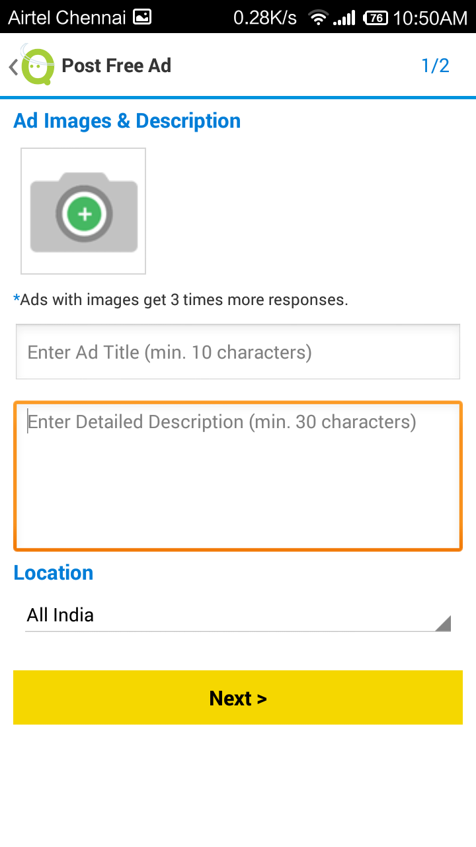Open the All India location dropdown

point(238,615)
